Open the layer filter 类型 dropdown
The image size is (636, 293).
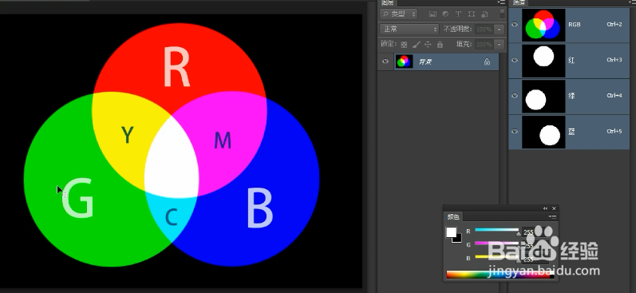coord(399,14)
